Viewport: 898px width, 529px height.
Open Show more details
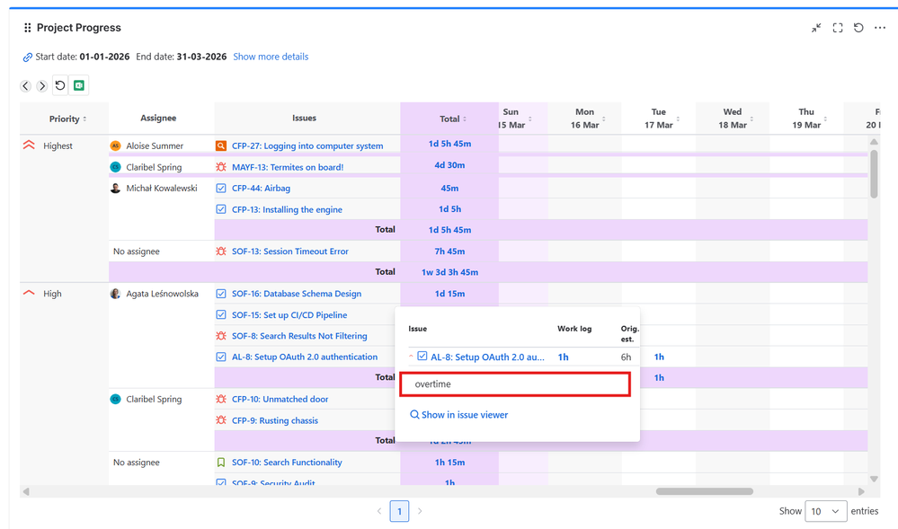pos(271,57)
